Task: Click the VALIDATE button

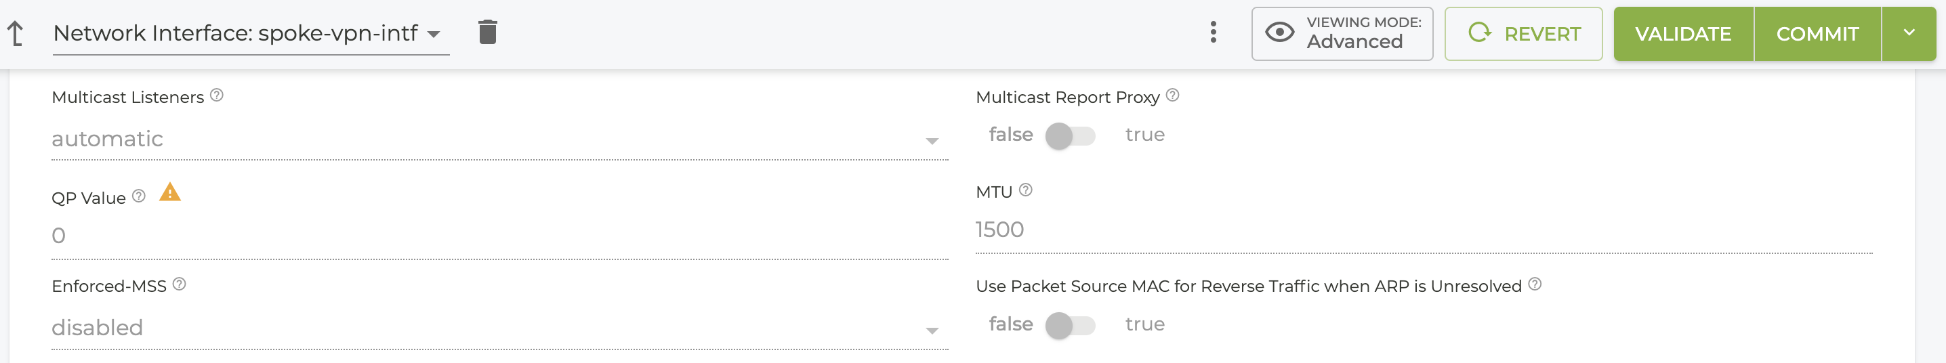Action: click(x=1683, y=34)
